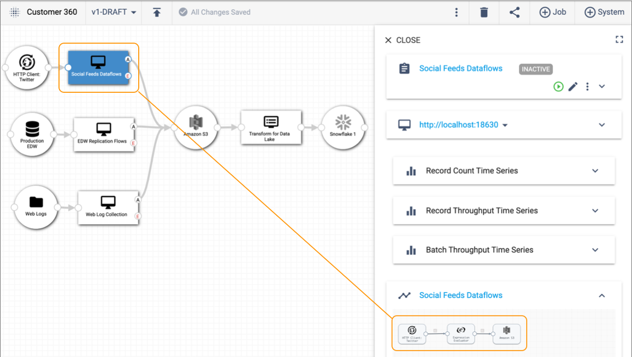Click the share topology icon
632x357 pixels.
tap(515, 12)
